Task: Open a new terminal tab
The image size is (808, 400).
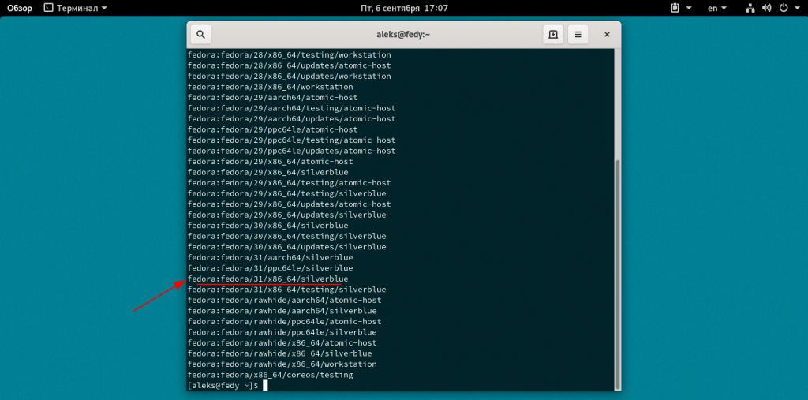Action: [553, 35]
